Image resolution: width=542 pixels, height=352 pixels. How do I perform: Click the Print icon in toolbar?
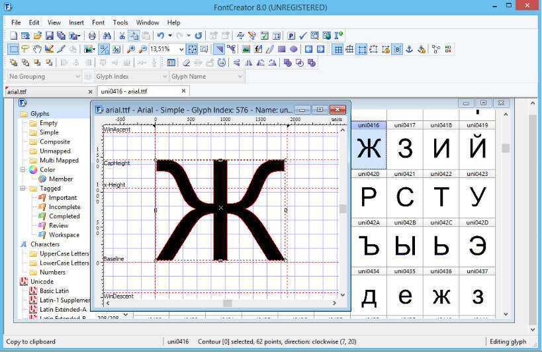[92, 36]
